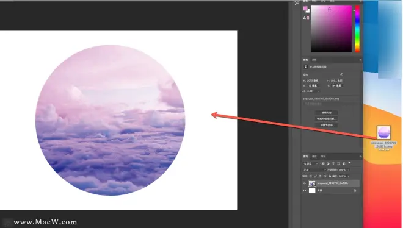Click the desktop png file name label

pyautogui.click(x=383, y=144)
